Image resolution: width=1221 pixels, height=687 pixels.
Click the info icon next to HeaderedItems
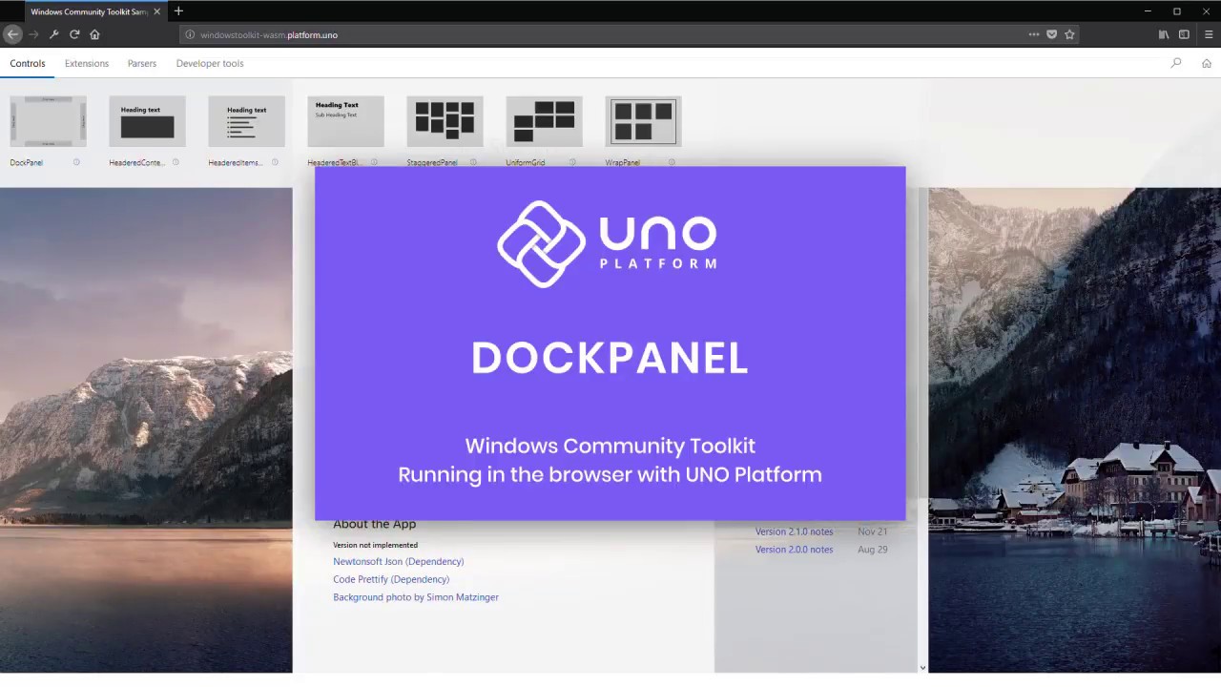pyautogui.click(x=275, y=162)
